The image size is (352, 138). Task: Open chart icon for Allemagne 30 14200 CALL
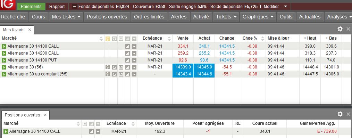click(x=127, y=53)
